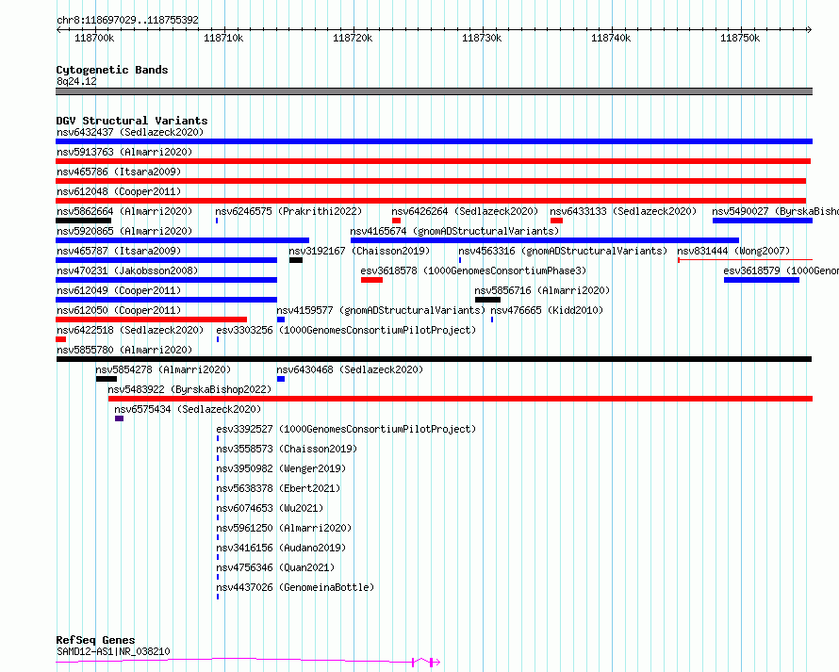Select the blue bar under esv3618579
839x672 pixels.
click(x=762, y=280)
